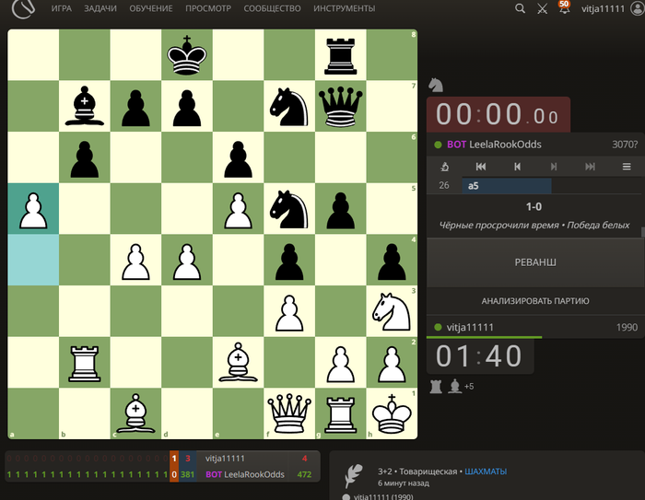Click the black knight on f7

[289, 107]
